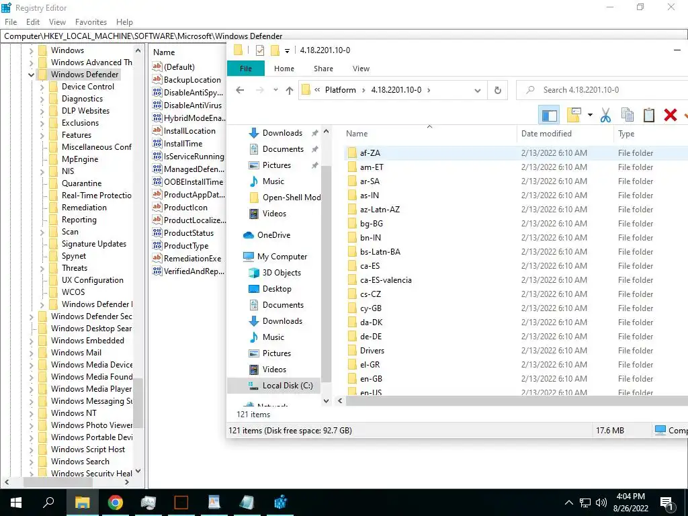Click the navigation pane scroll-down arrow
The height and width of the screenshot is (516, 688).
[326, 400]
